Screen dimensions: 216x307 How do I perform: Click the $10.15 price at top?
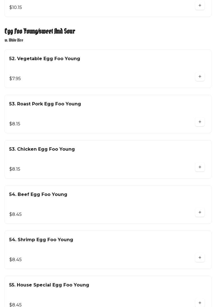(15, 8)
